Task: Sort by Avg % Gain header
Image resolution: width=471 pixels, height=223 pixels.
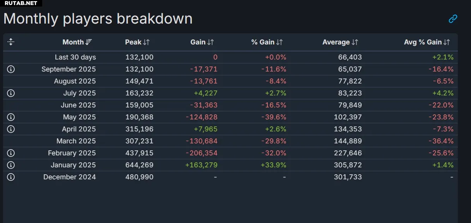Action: 427,42
